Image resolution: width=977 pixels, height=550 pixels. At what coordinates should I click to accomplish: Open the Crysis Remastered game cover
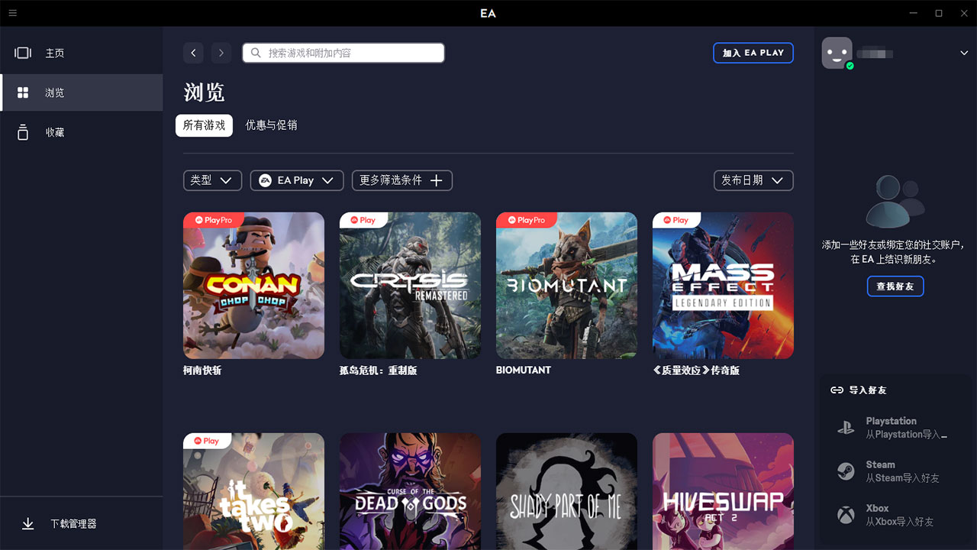[410, 286]
